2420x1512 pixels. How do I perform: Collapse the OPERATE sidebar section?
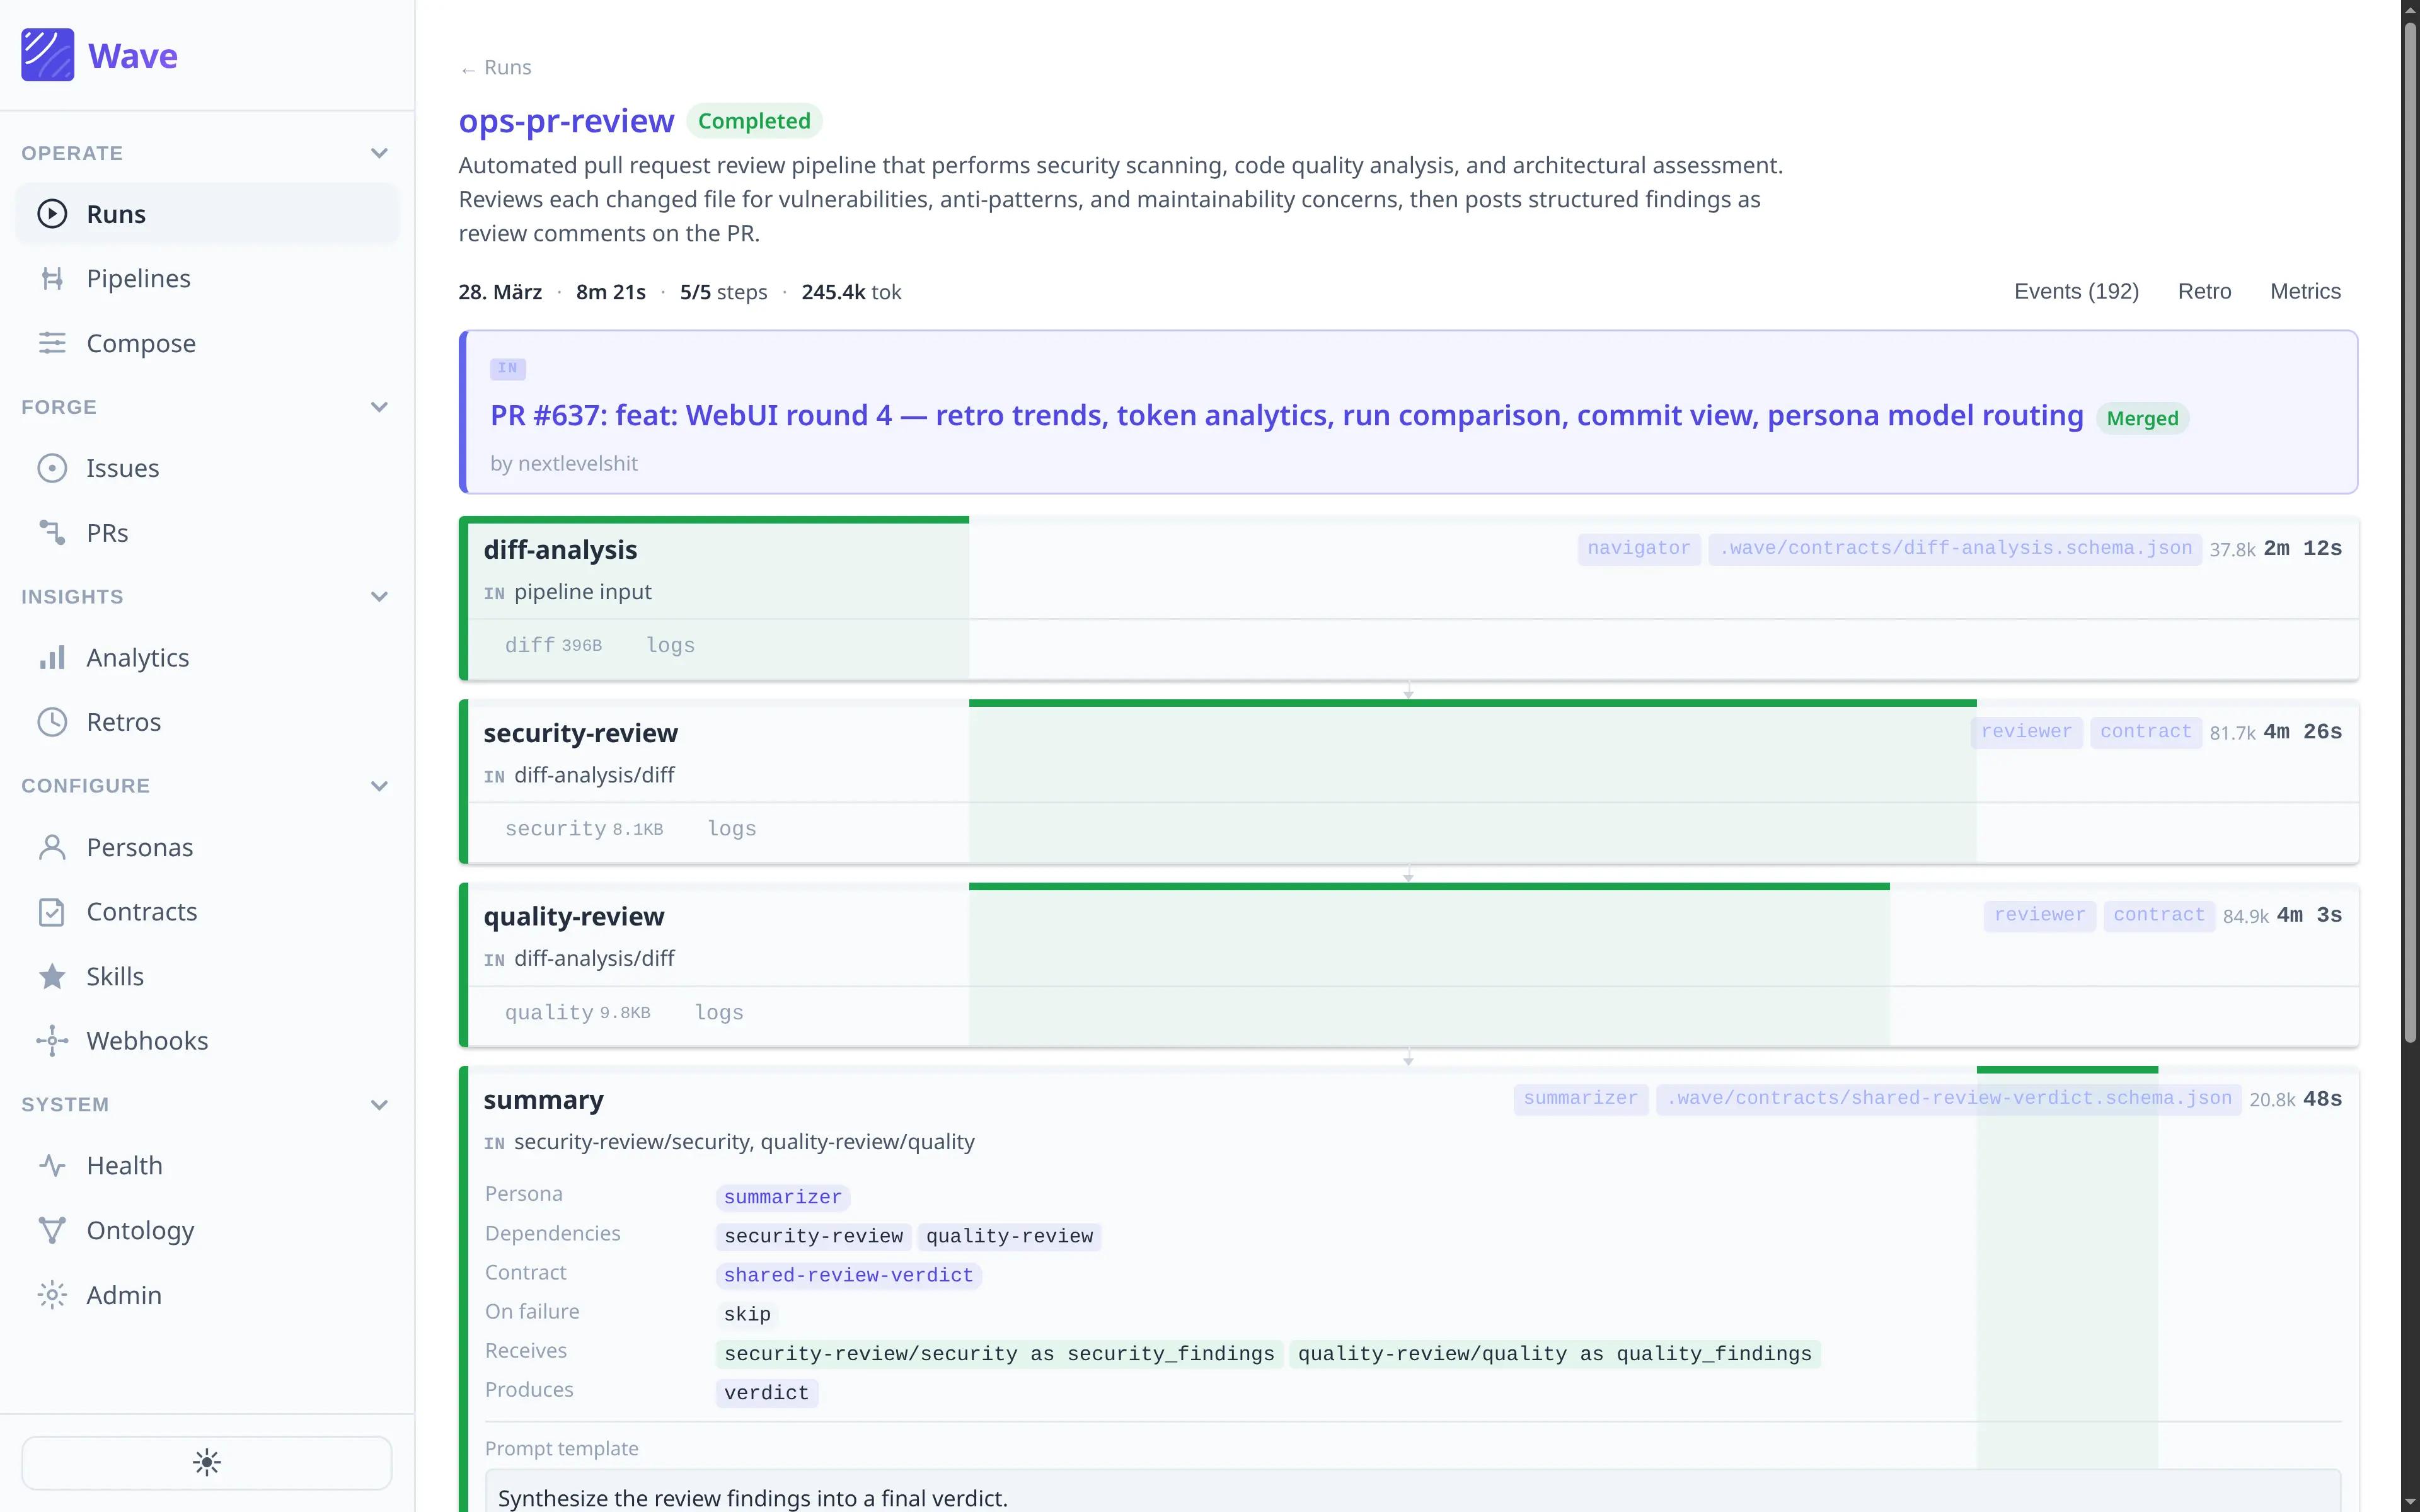coord(379,153)
